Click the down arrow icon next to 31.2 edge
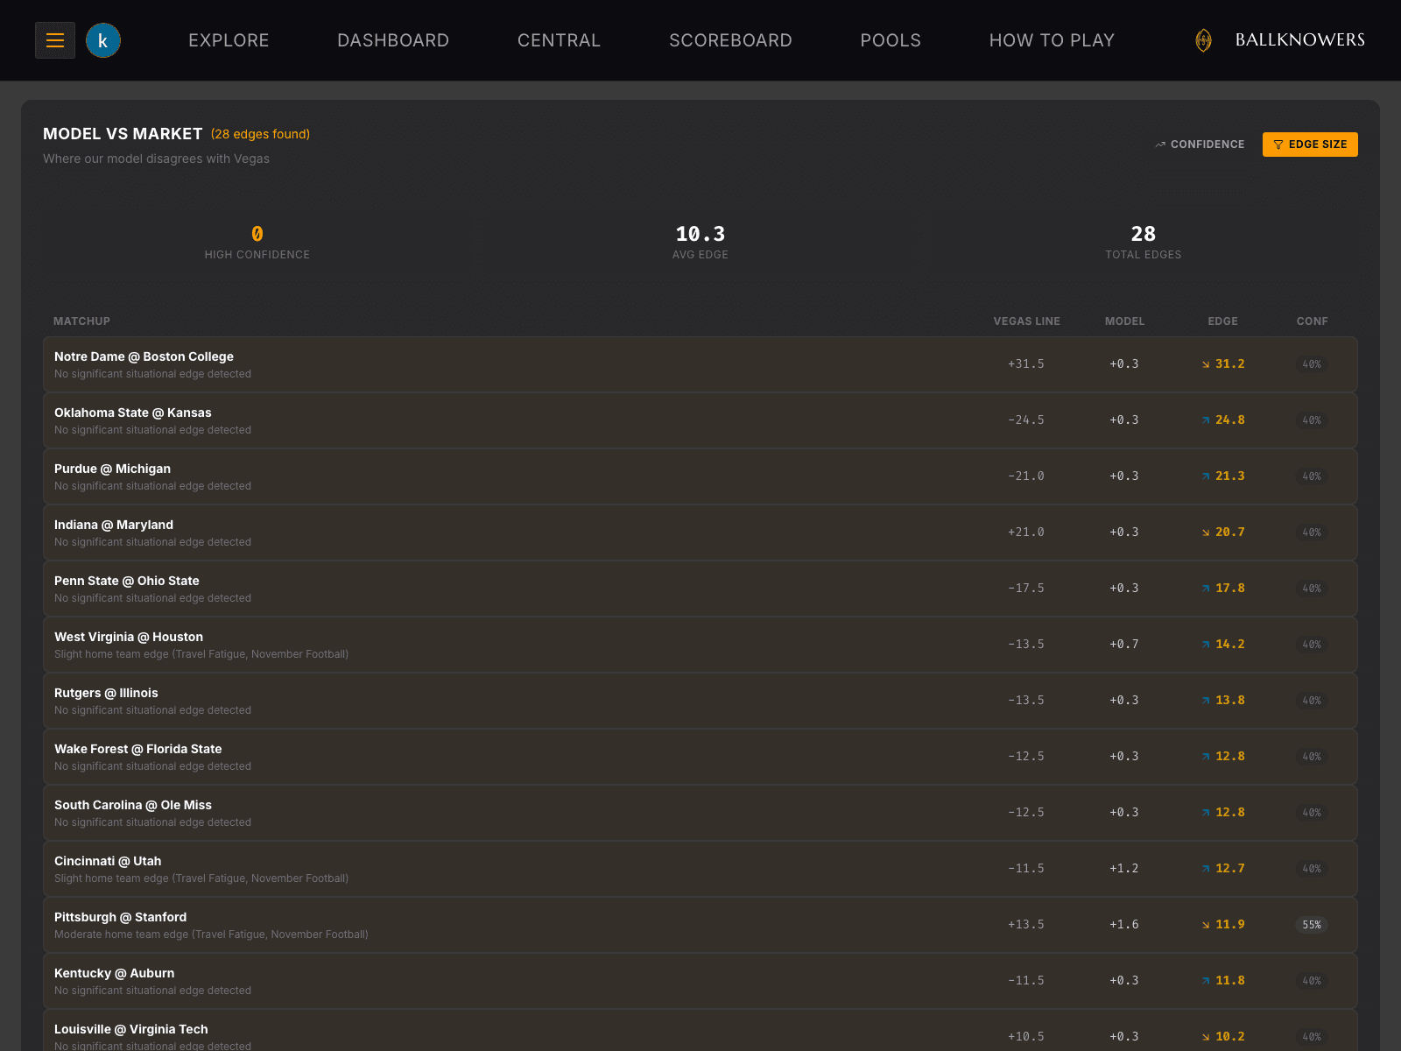 [1206, 364]
